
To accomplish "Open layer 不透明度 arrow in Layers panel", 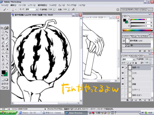I will tap(150, 59).
